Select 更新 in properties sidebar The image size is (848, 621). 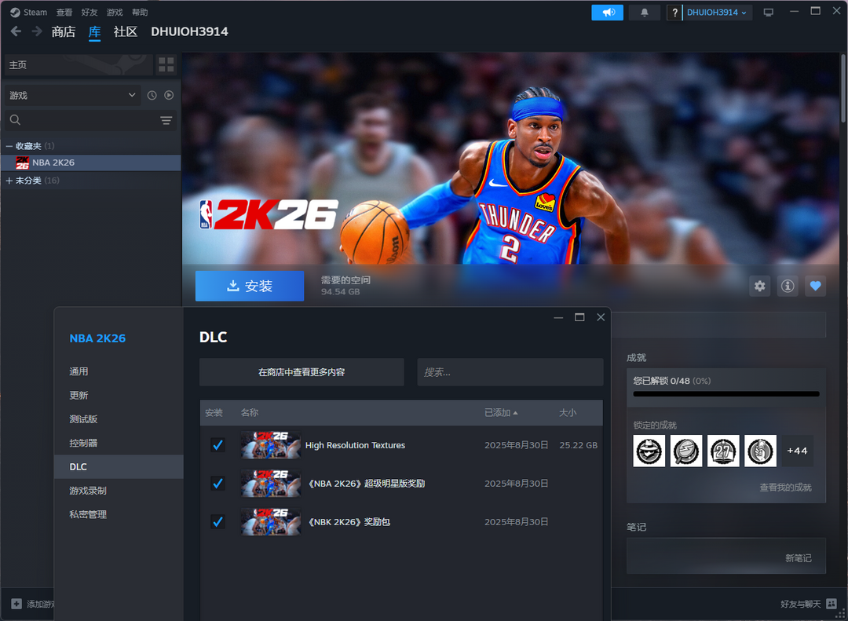click(x=79, y=395)
